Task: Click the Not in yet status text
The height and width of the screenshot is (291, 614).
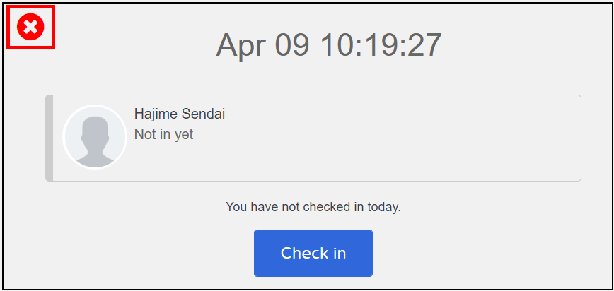Action: [x=163, y=134]
